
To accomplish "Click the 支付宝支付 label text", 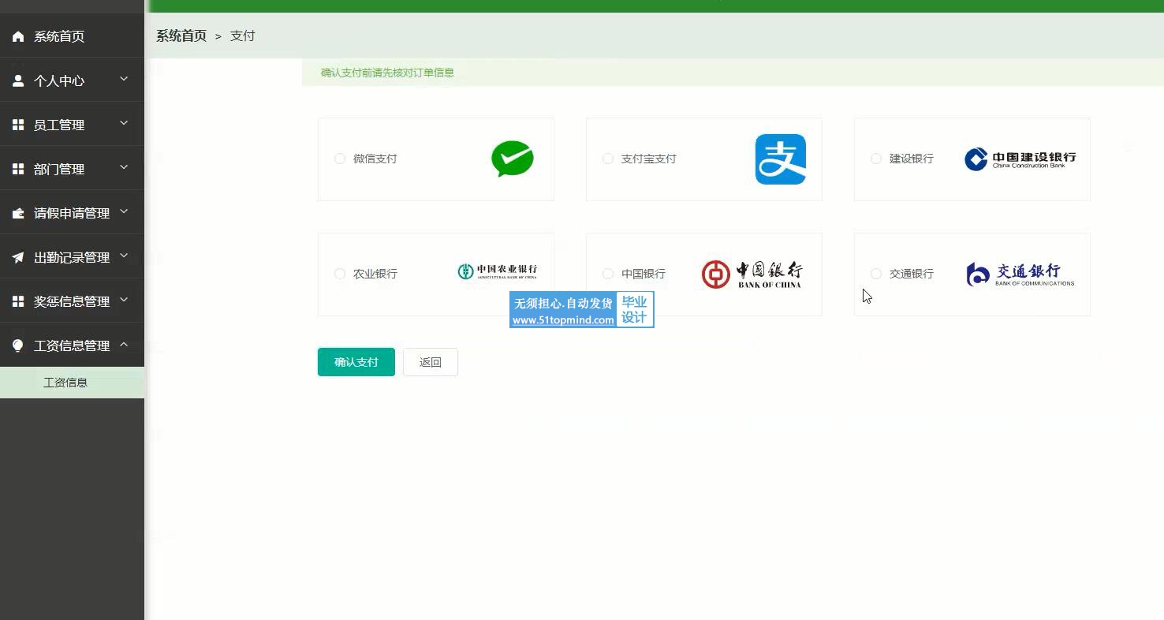I will click(x=649, y=159).
